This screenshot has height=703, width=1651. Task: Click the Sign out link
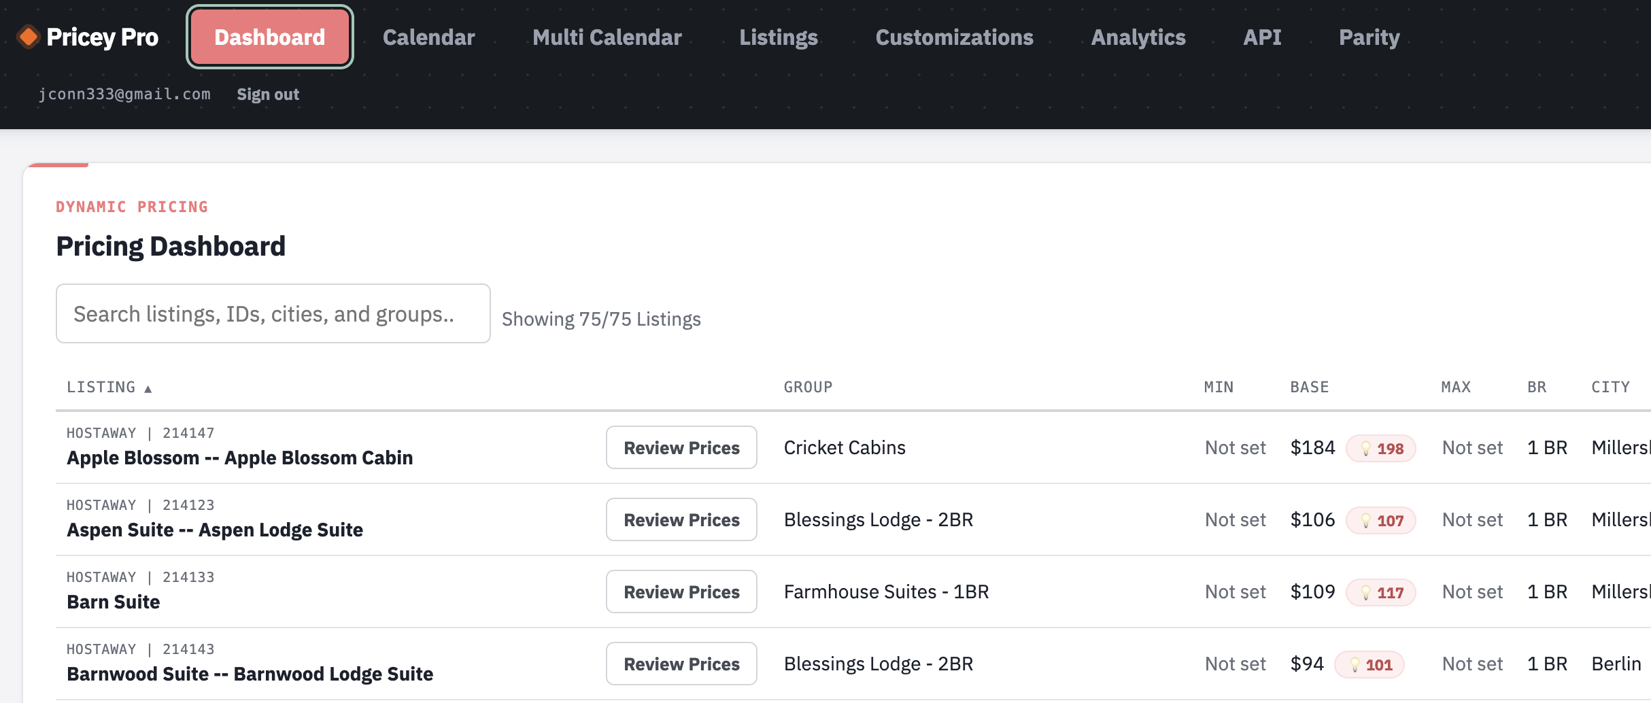point(268,95)
